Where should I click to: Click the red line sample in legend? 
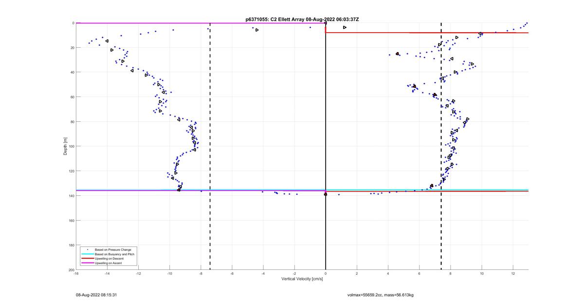[87, 259]
